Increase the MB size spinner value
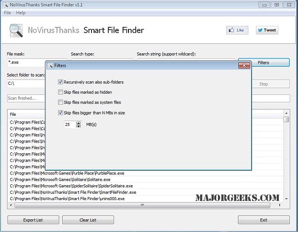The image size is (298, 232). coord(78,123)
